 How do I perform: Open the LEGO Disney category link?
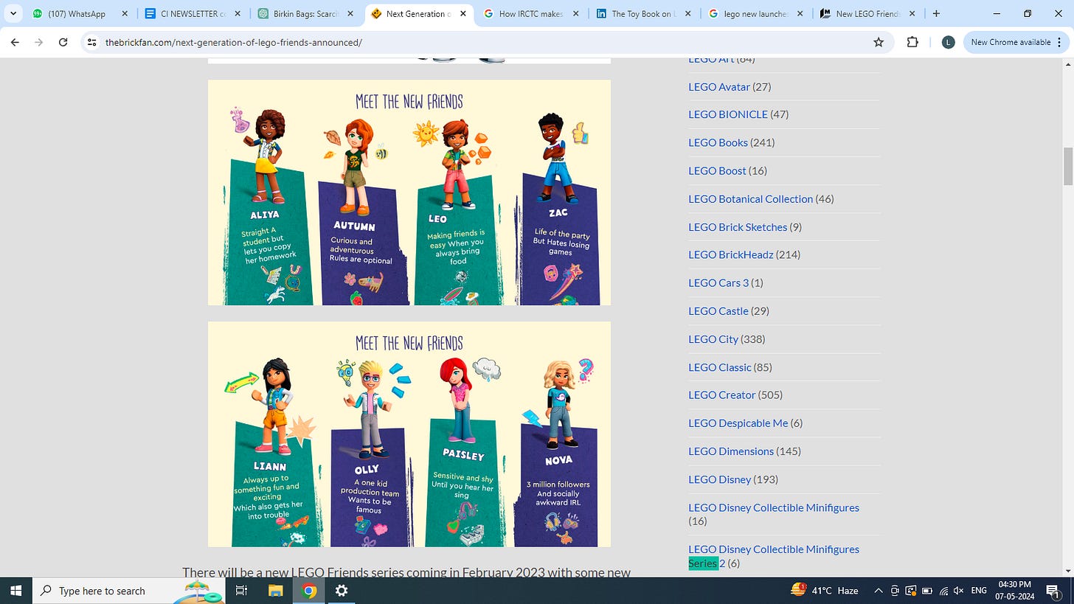click(x=719, y=479)
